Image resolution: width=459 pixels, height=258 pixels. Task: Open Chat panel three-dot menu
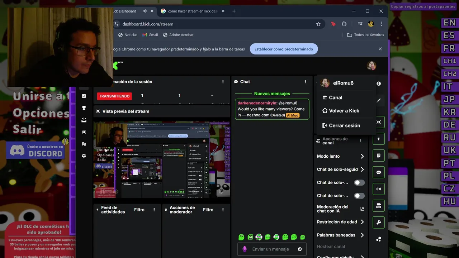coord(306,82)
